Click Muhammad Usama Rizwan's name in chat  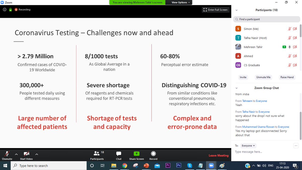pyautogui.click(x=258, y=127)
